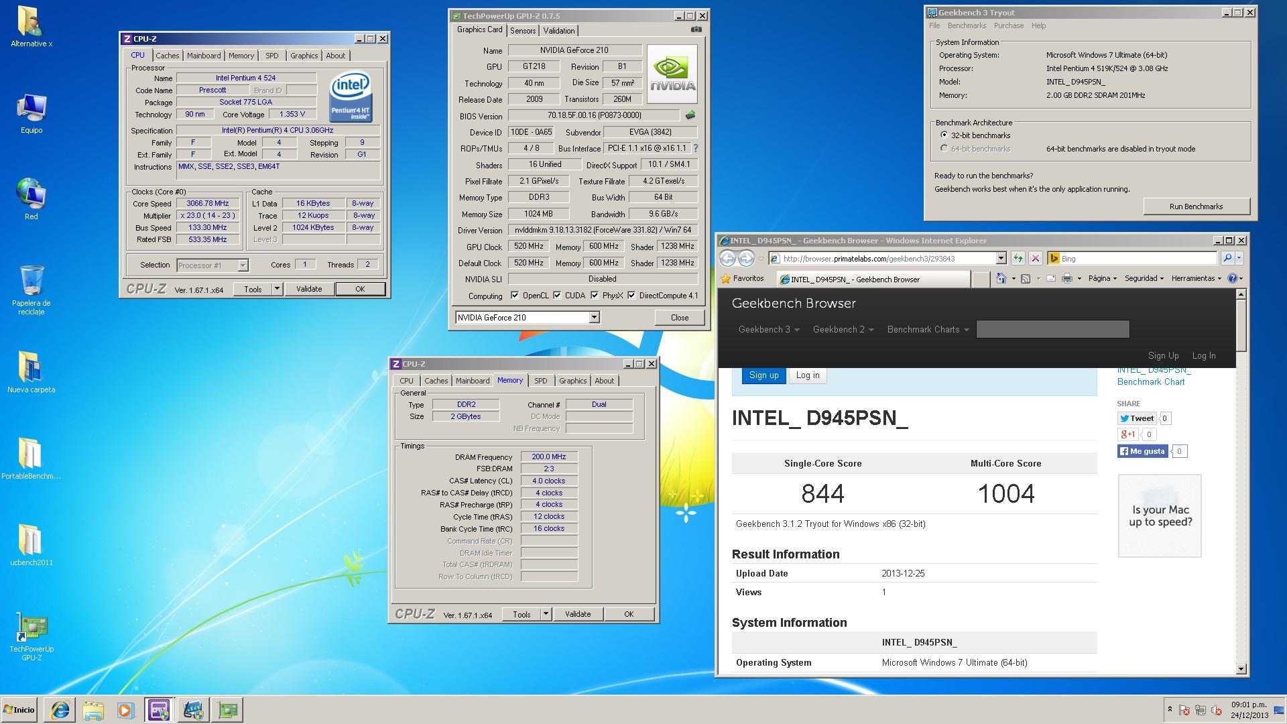Screen dimensions: 1287x724
Task: Open Papelera de reciclaje desktop icon
Action: point(32,290)
